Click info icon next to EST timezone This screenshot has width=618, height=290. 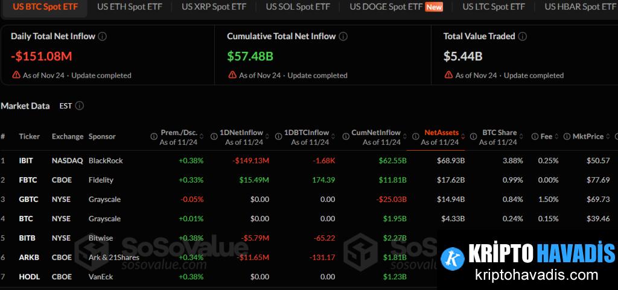(79, 106)
